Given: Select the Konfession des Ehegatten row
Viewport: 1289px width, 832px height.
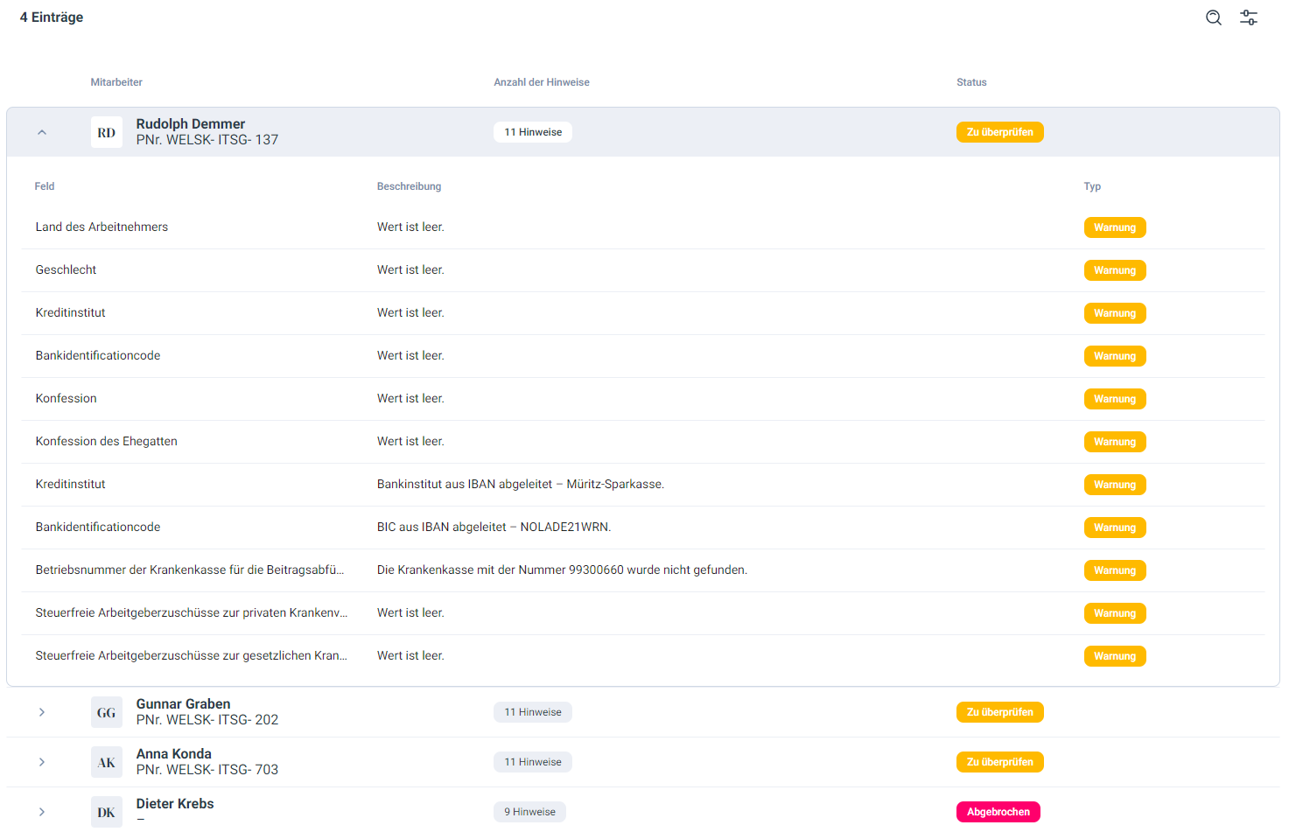Looking at the screenshot, I should pyautogui.click(x=106, y=442).
